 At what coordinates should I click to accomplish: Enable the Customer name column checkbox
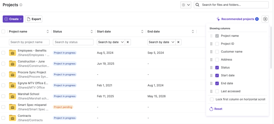click(217, 52)
